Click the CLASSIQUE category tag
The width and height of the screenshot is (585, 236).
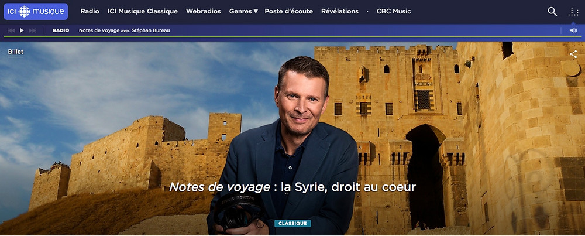click(x=292, y=223)
